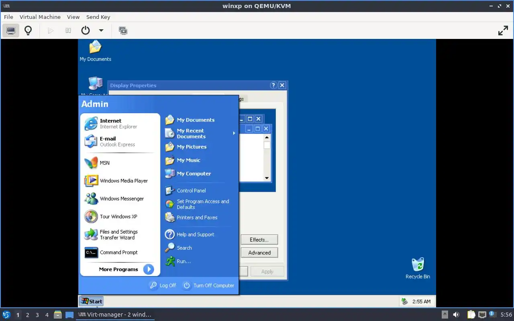The height and width of the screenshot is (321, 514).
Task: Select the Recycle Bin desktop icon
Action: pos(418,268)
